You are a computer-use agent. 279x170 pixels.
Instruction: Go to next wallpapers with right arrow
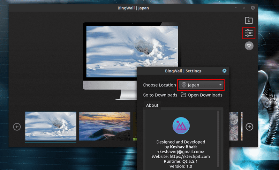tap(249, 127)
